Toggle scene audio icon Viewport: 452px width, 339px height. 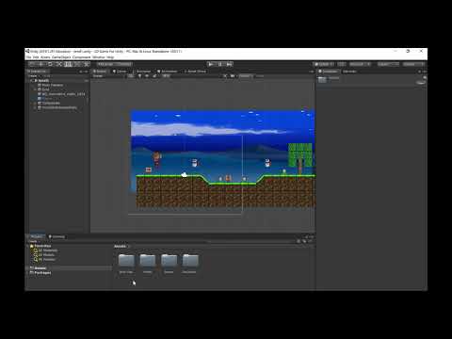pos(147,76)
